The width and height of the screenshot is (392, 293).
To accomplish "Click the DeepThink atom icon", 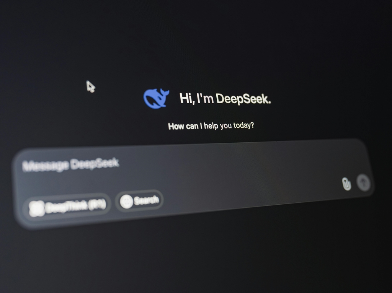I will [x=37, y=208].
